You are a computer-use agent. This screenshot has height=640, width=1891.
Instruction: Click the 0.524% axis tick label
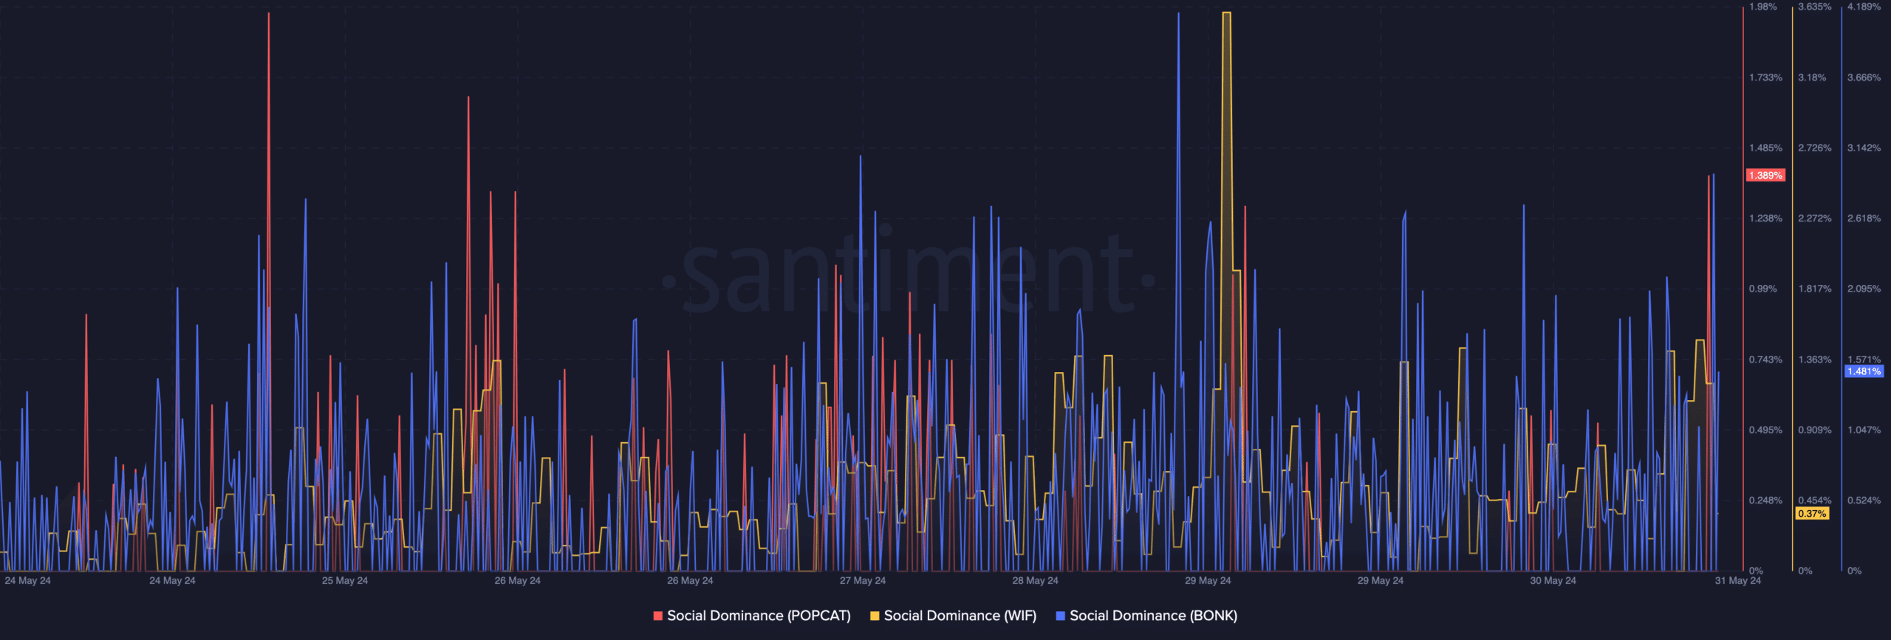tap(1864, 501)
